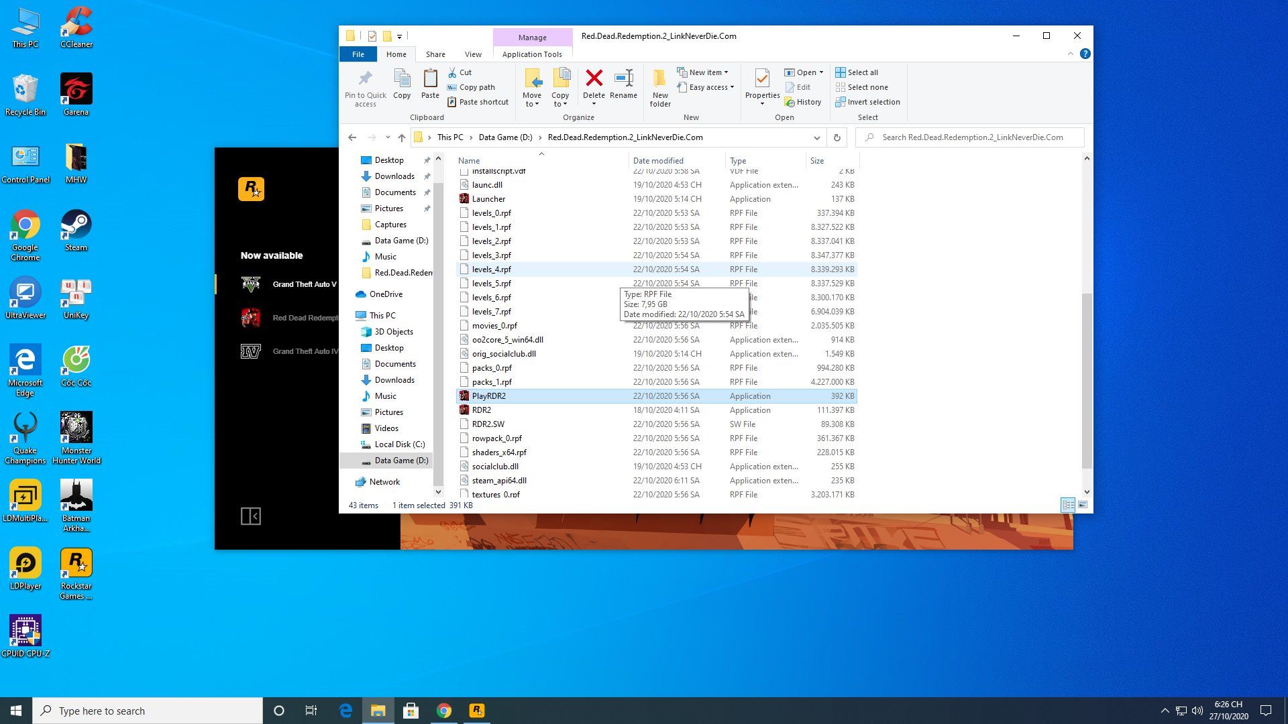Open Steam desktop shortcut
This screenshot has height=724, width=1288.
(x=76, y=231)
